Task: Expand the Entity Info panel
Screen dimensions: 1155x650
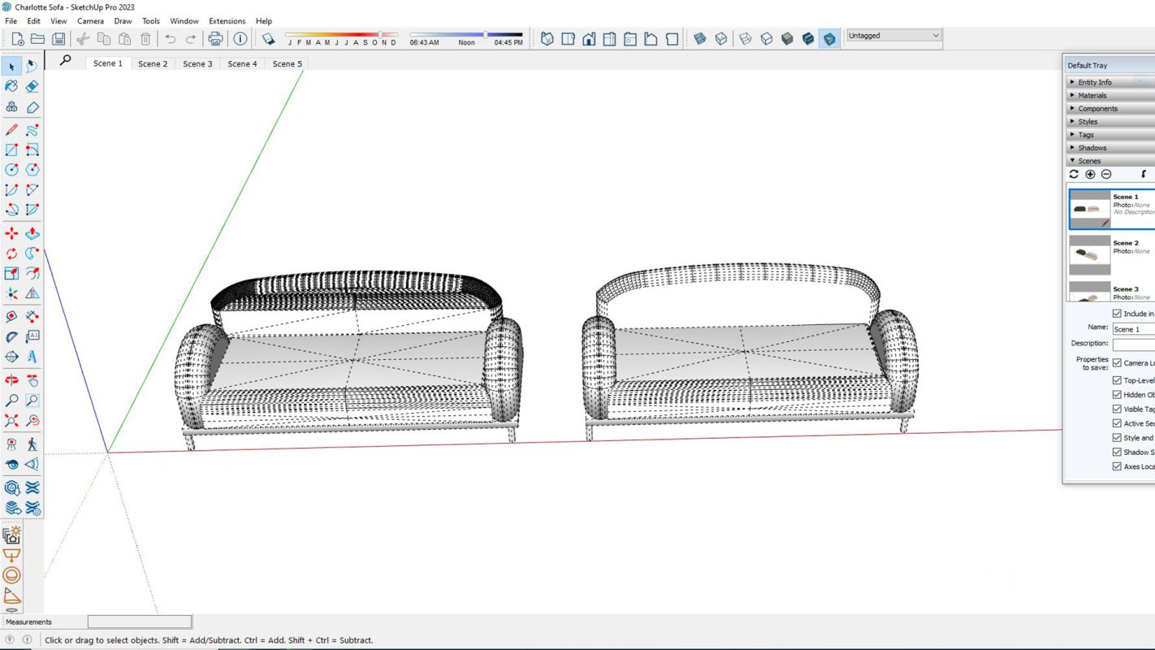Action: coord(1094,83)
